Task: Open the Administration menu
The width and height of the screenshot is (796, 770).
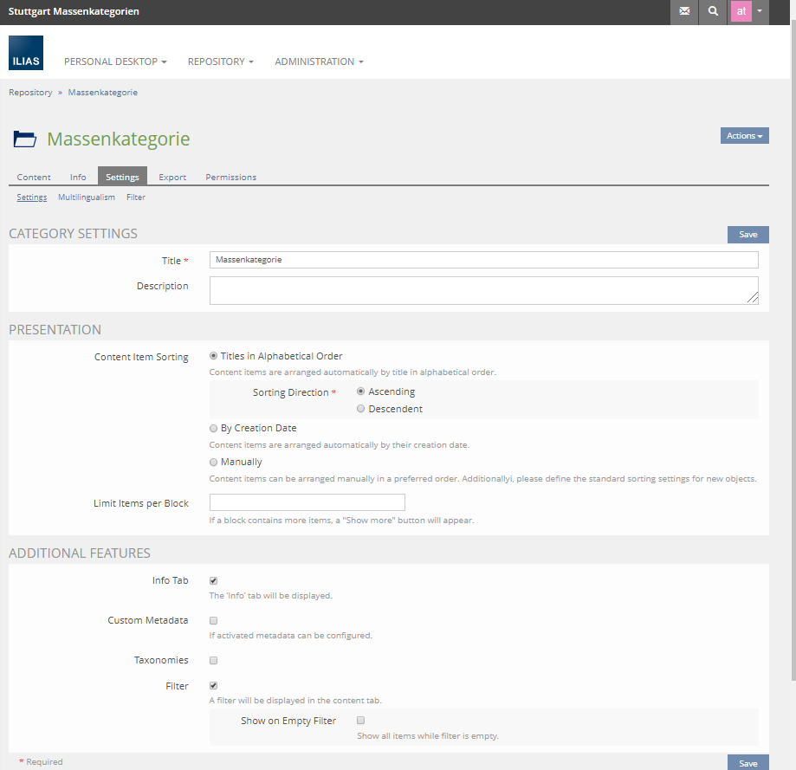Action: [319, 61]
